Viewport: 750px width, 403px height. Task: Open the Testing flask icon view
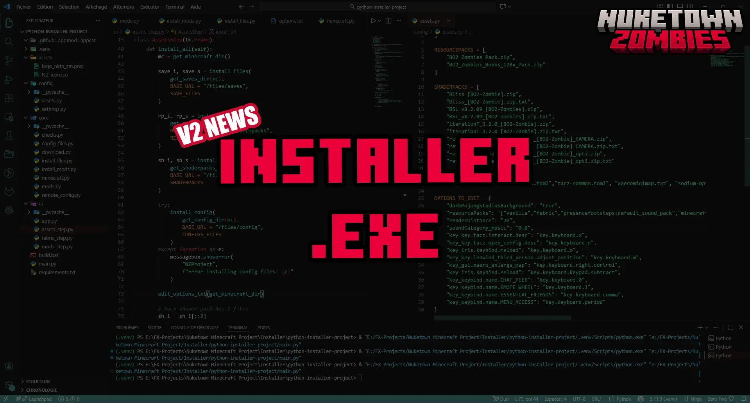pos(9,136)
